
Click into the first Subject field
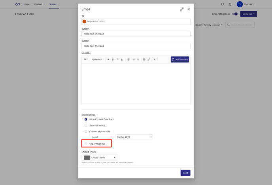[136, 34]
